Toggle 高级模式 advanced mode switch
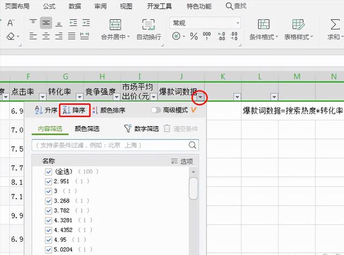The image size is (344, 255). click(x=156, y=110)
